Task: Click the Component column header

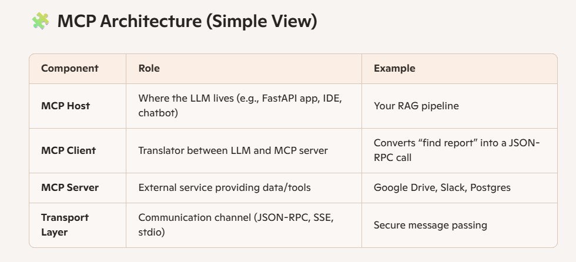Action: tap(70, 68)
